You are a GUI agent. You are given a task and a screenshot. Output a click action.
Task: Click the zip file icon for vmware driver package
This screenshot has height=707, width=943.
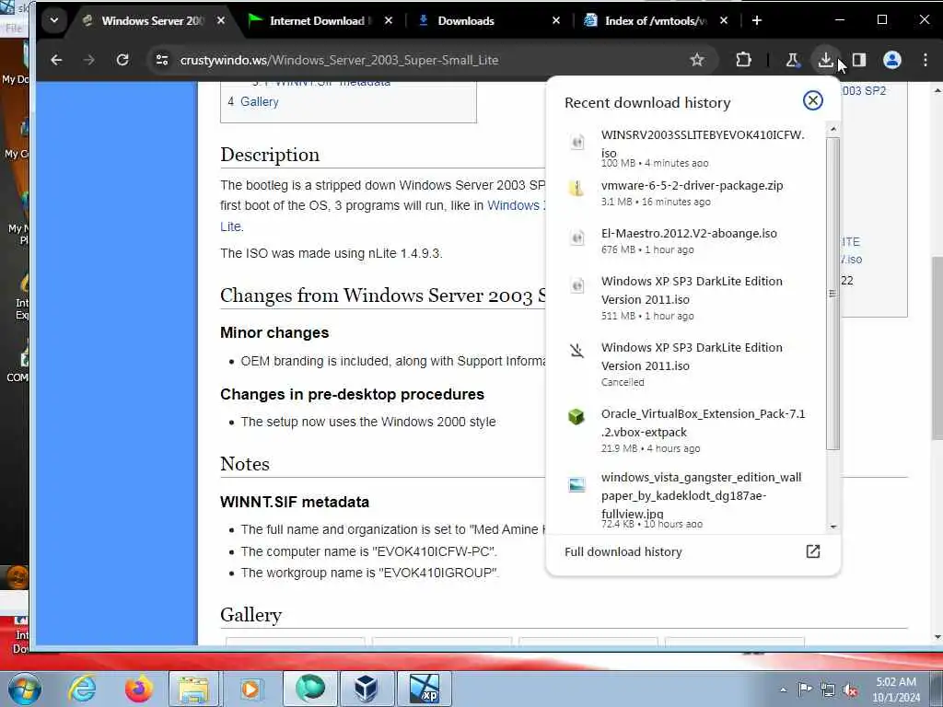click(x=576, y=188)
